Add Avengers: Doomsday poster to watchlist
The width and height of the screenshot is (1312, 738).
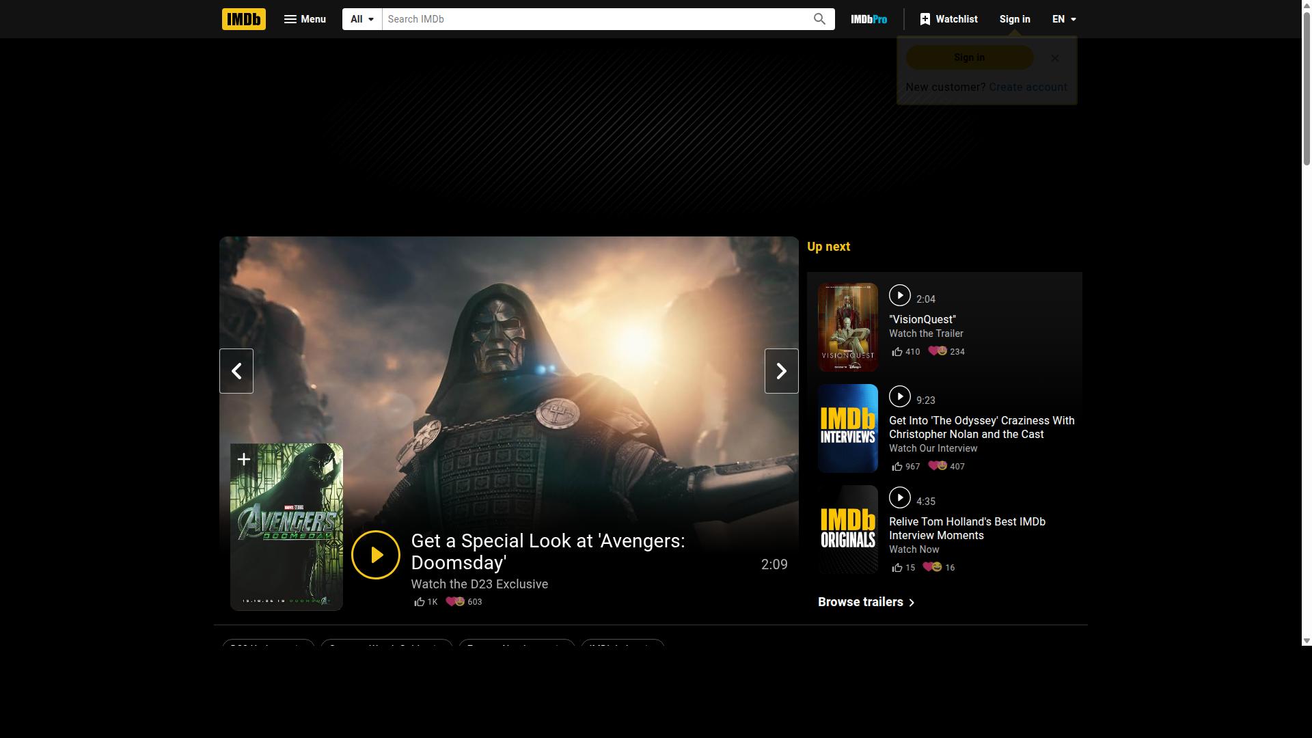point(243,459)
